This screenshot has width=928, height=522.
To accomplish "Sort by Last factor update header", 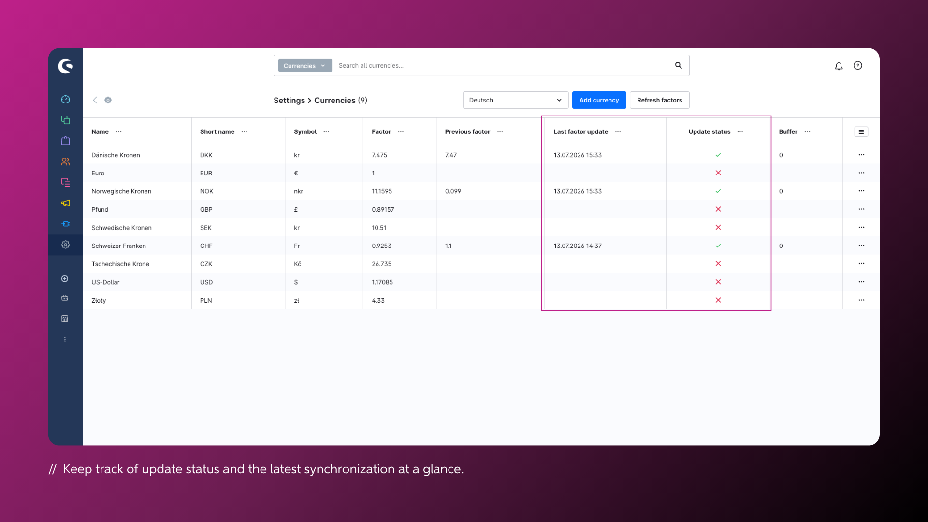I will (581, 131).
